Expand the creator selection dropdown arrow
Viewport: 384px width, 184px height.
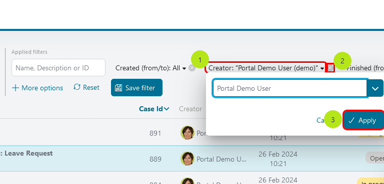[x=375, y=88]
